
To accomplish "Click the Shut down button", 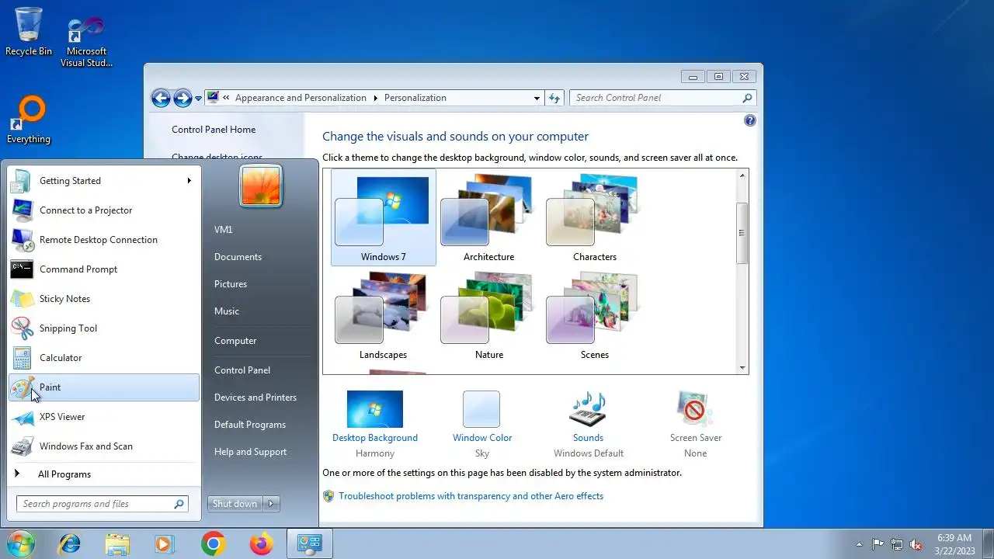I will point(235,504).
